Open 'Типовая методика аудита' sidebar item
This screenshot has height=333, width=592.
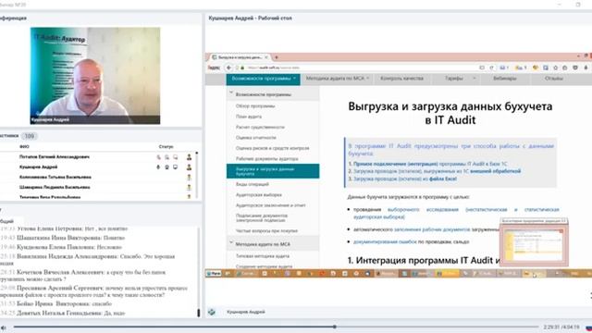263,256
